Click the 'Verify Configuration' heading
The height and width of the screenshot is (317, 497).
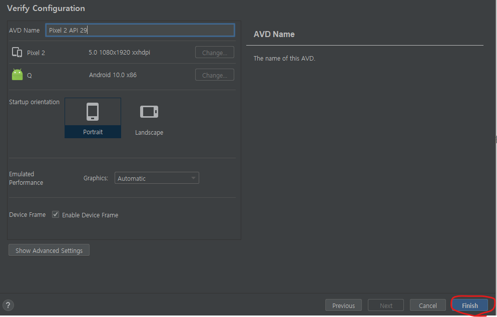click(x=46, y=8)
